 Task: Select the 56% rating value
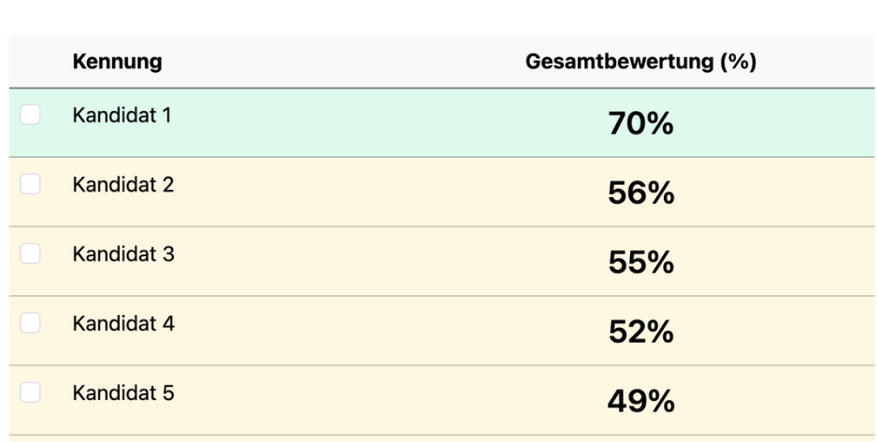[x=641, y=192]
